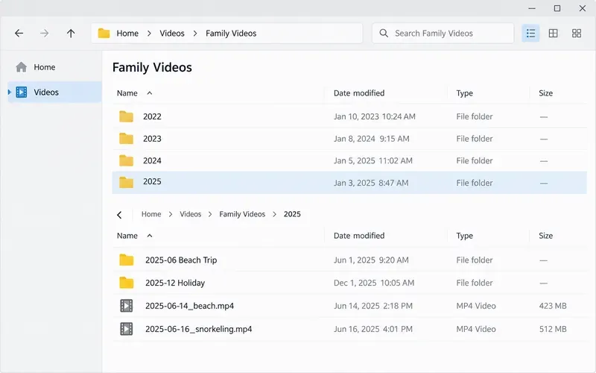
Task: Select Home in the address bar path
Action: pos(127,34)
